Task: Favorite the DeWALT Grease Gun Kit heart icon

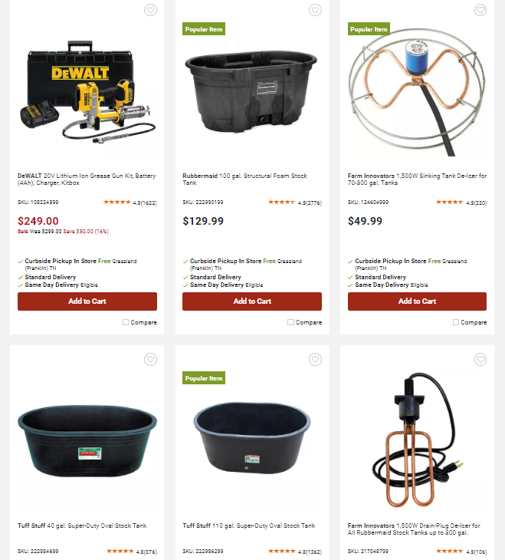Action: pyautogui.click(x=150, y=10)
